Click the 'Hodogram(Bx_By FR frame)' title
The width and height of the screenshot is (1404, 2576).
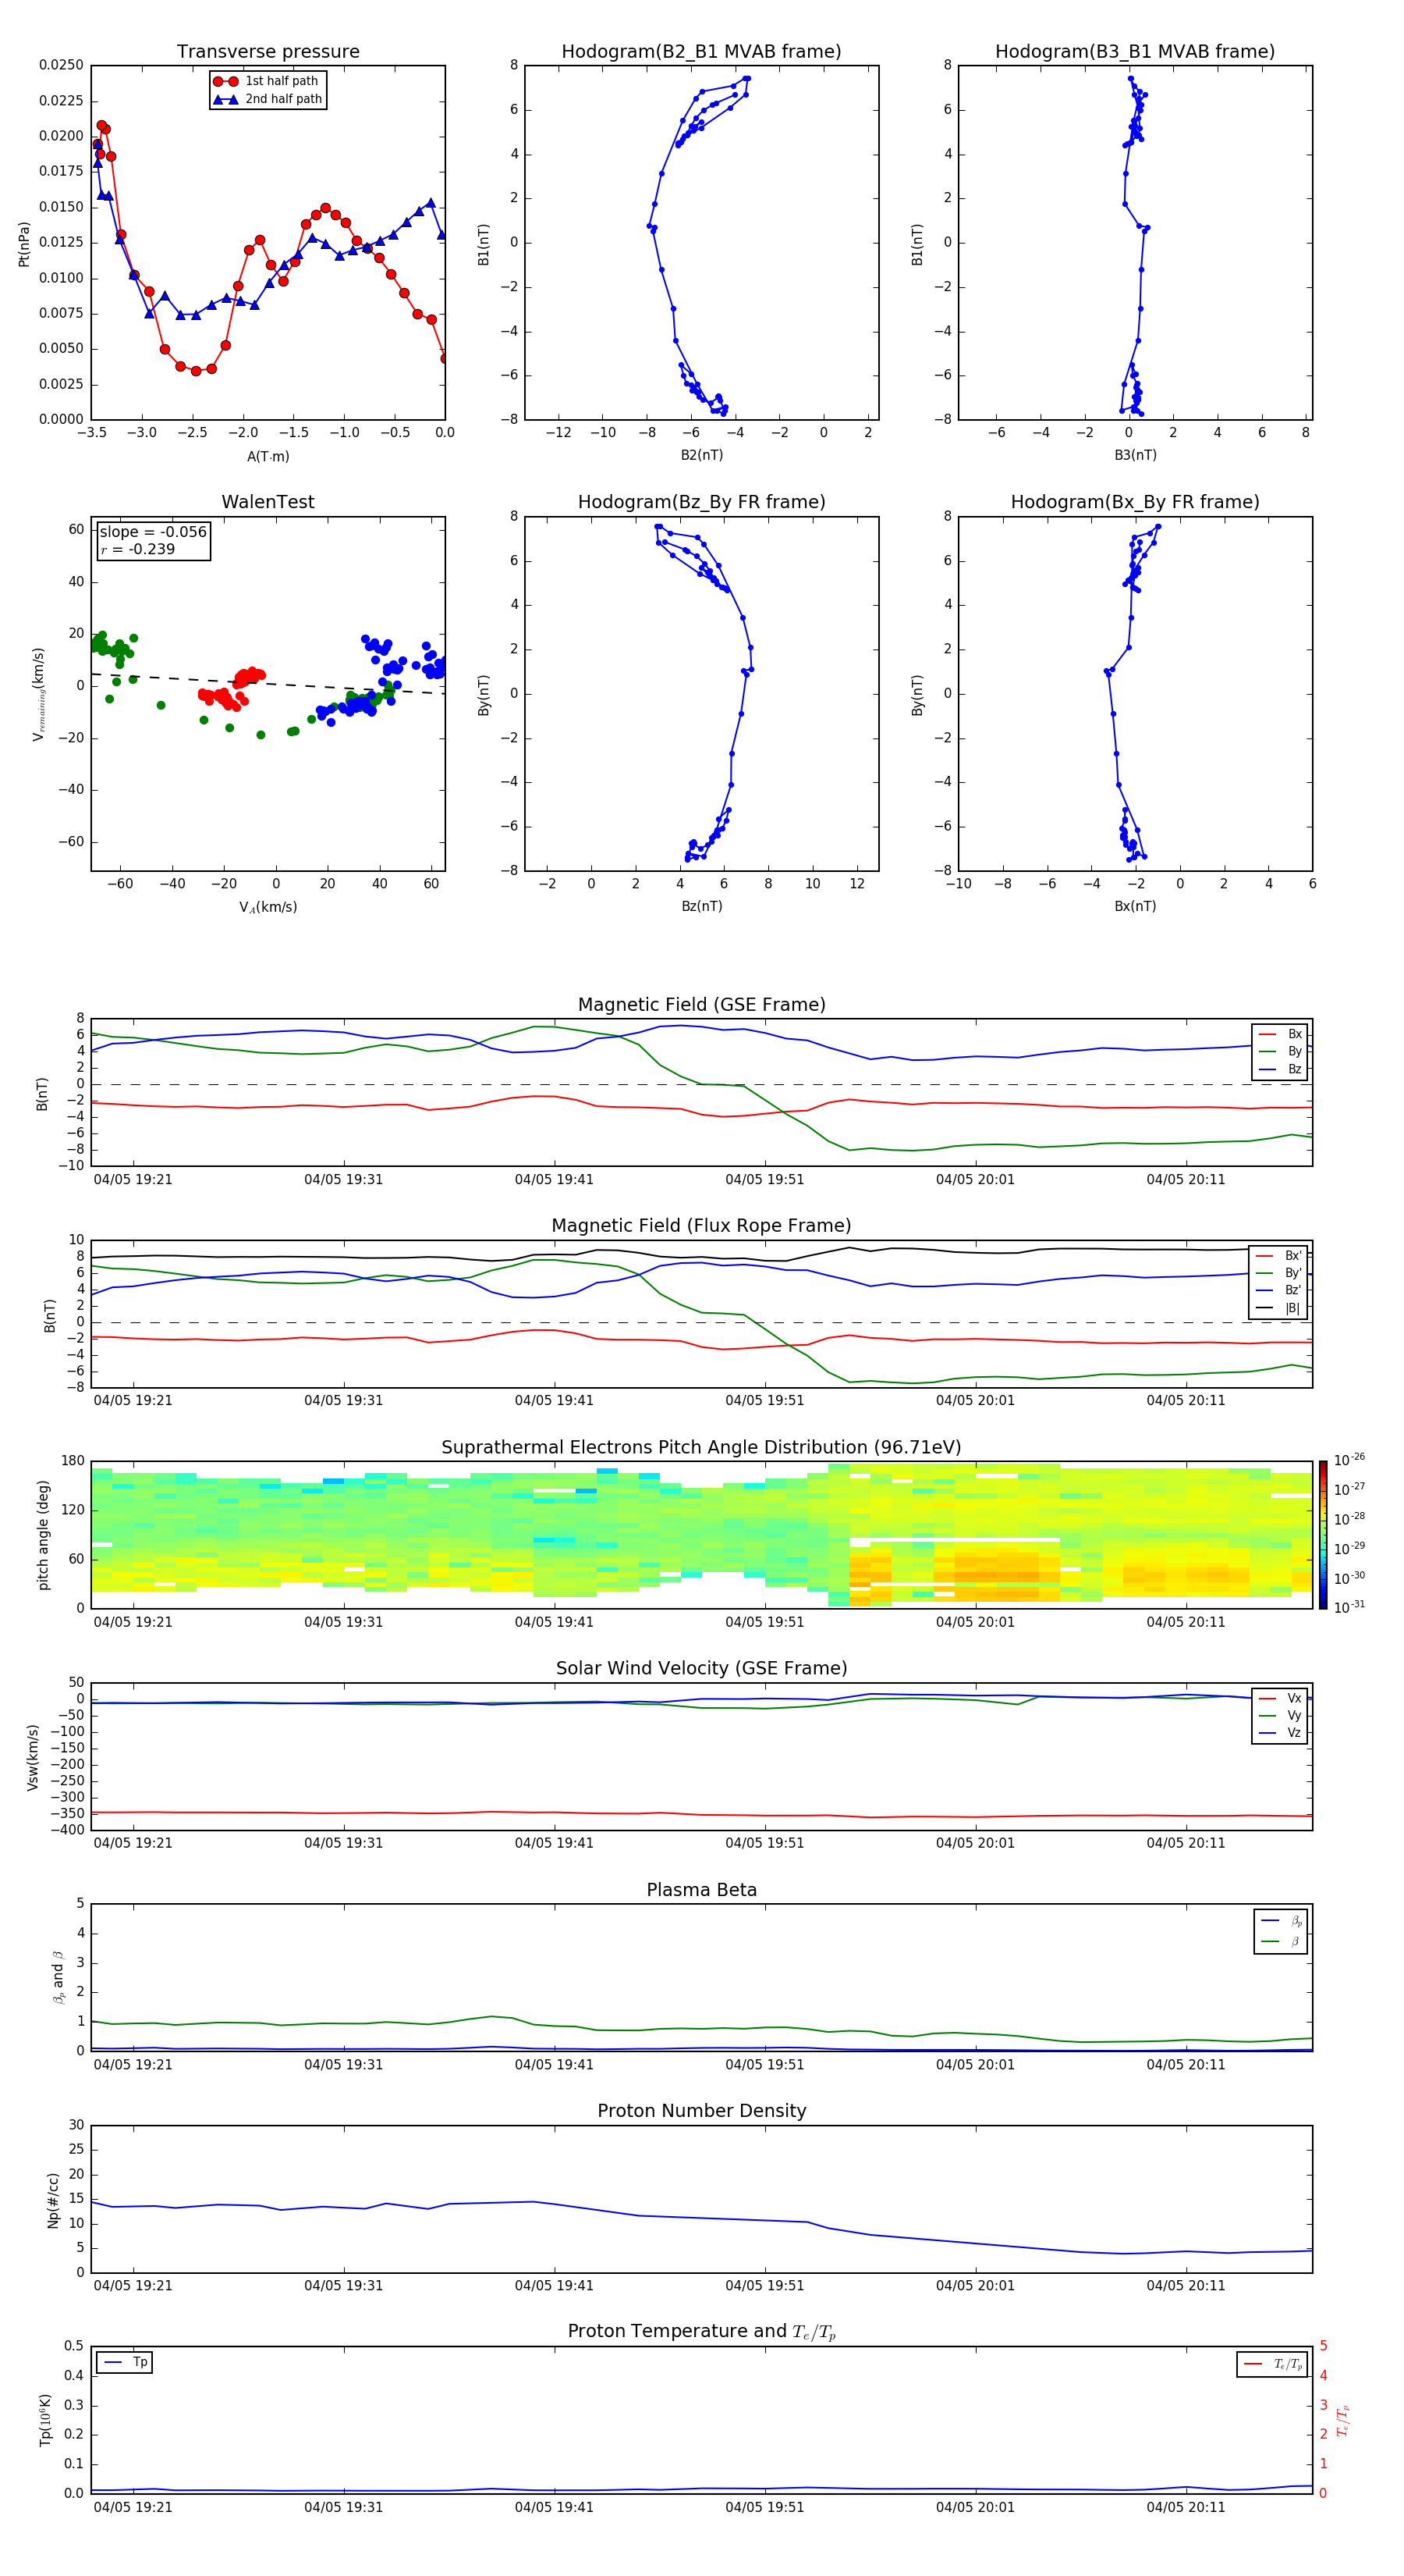[1135, 502]
